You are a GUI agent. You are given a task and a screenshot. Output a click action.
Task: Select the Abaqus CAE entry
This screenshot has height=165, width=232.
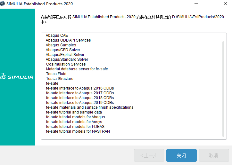(x=57, y=35)
